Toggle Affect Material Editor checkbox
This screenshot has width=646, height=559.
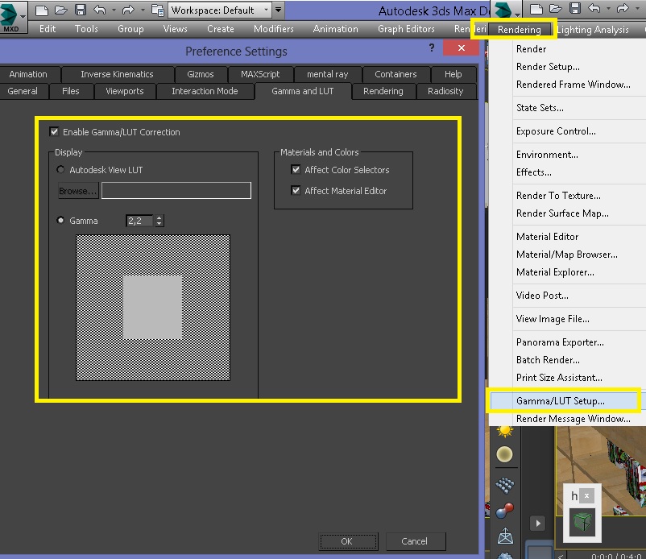click(x=296, y=190)
